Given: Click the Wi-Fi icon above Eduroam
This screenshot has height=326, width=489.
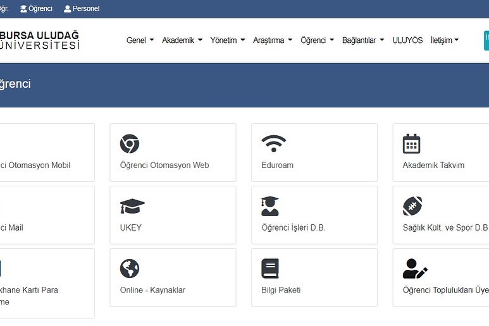Looking at the screenshot, I should (x=273, y=143).
